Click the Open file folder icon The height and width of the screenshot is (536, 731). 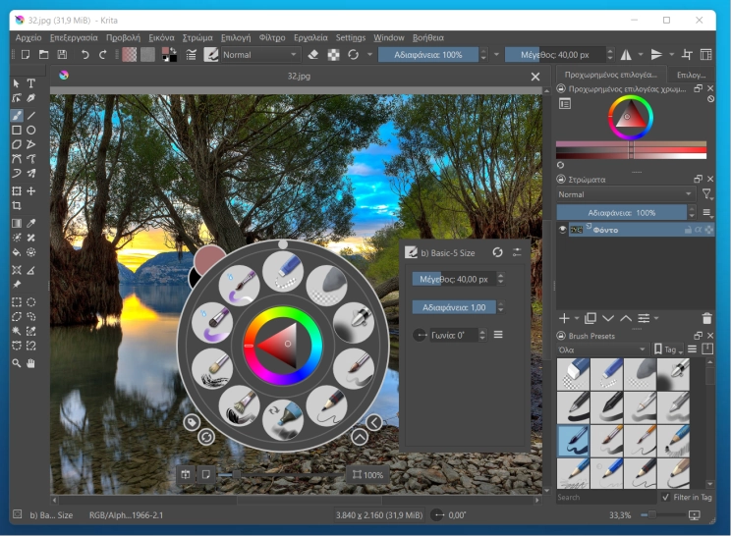(x=43, y=55)
